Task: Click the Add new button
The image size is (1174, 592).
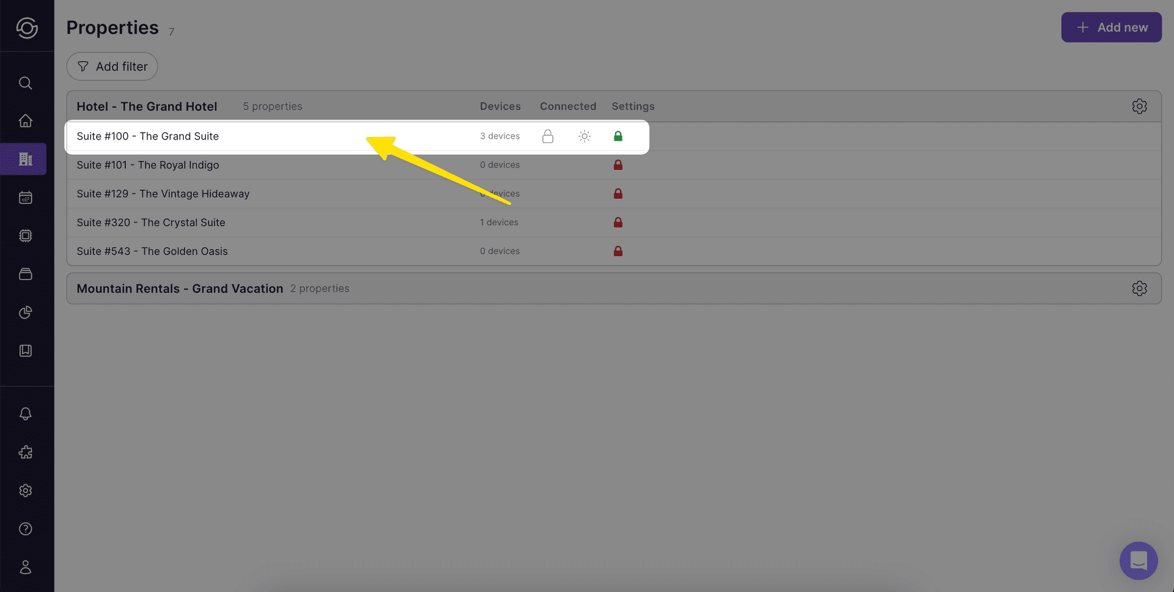Action: [x=1111, y=28]
